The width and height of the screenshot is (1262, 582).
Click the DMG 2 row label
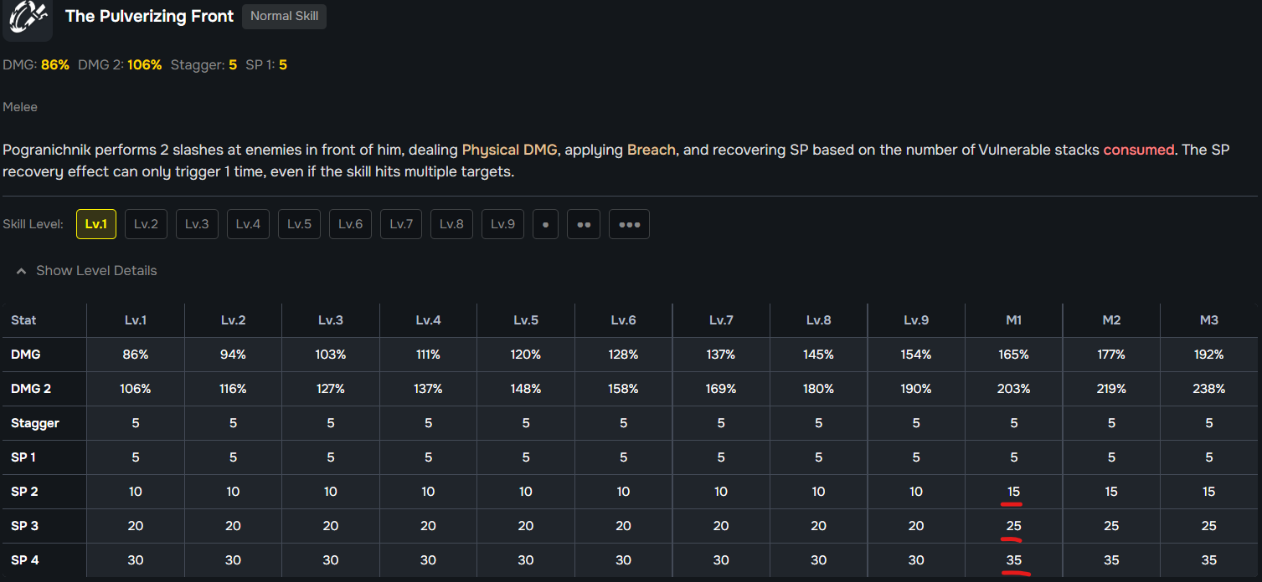click(30, 389)
